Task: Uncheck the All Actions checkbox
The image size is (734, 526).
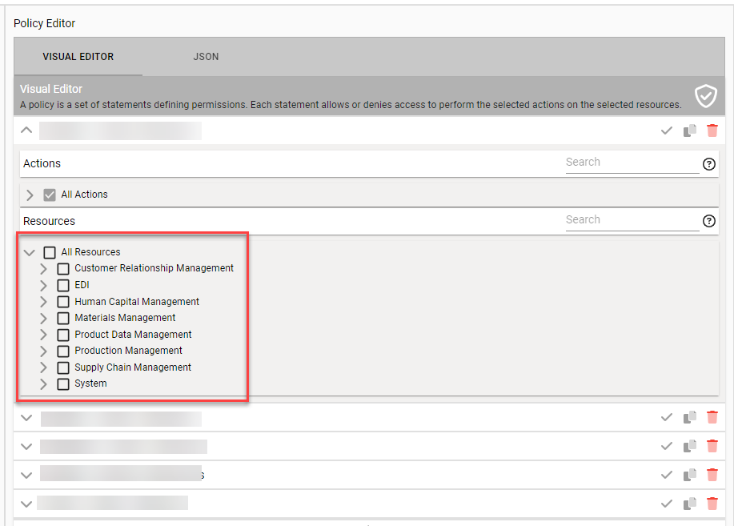Action: click(50, 195)
